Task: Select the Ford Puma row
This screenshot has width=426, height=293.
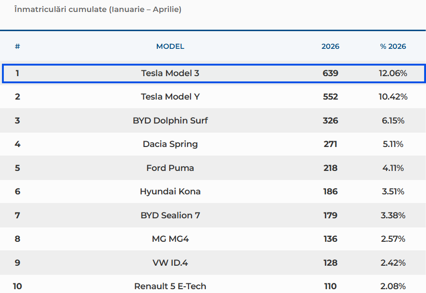Action: coord(213,168)
